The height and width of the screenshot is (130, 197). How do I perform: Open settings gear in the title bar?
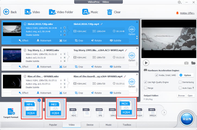179,2
